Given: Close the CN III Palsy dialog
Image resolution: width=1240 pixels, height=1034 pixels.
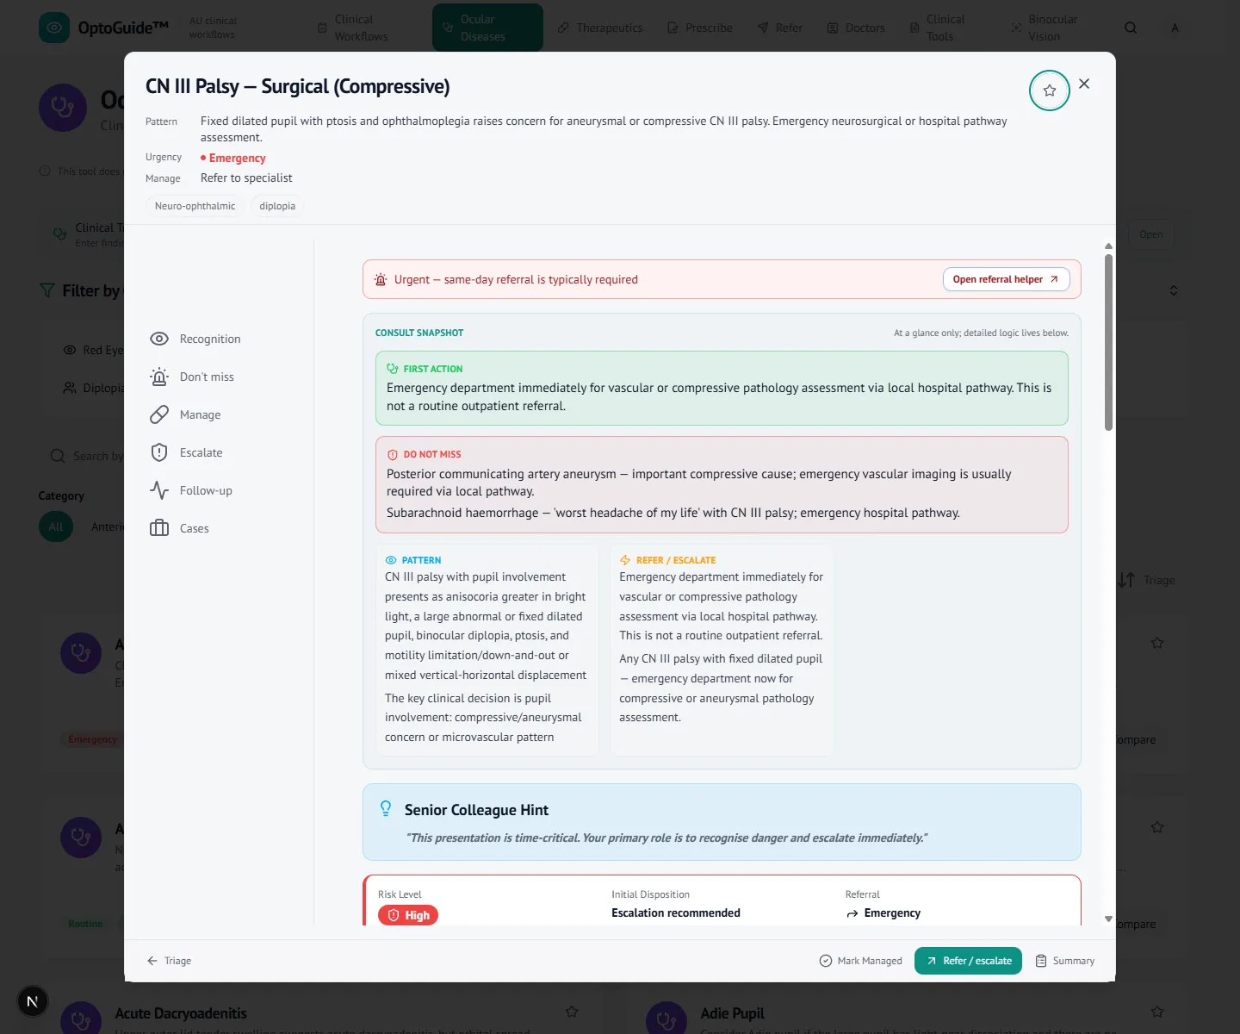Looking at the screenshot, I should pos(1084,84).
